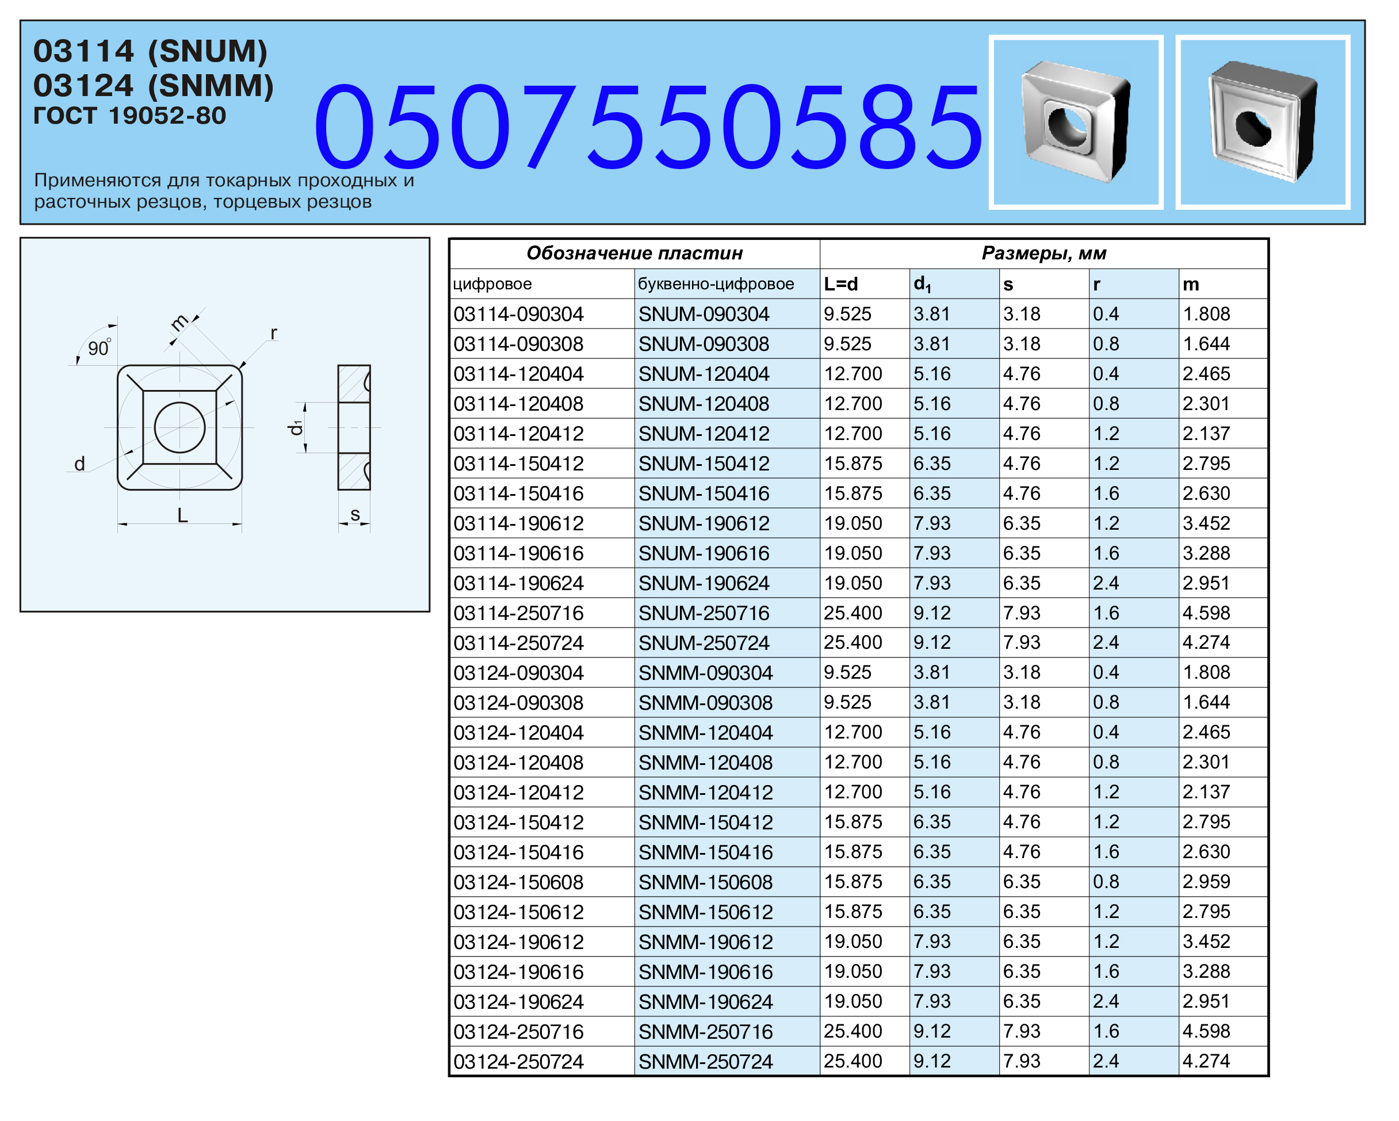The width and height of the screenshot is (1399, 1121).
Task: Click the Размеры, мм header cell
Action: coord(1043,253)
